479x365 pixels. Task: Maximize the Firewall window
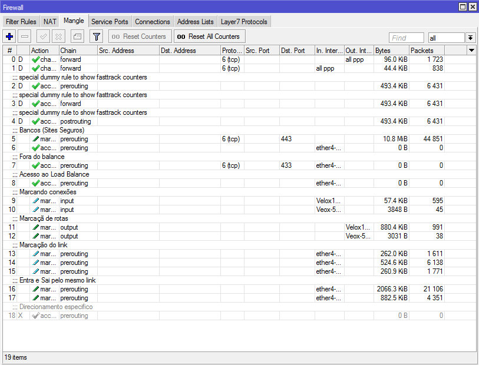(463, 6)
